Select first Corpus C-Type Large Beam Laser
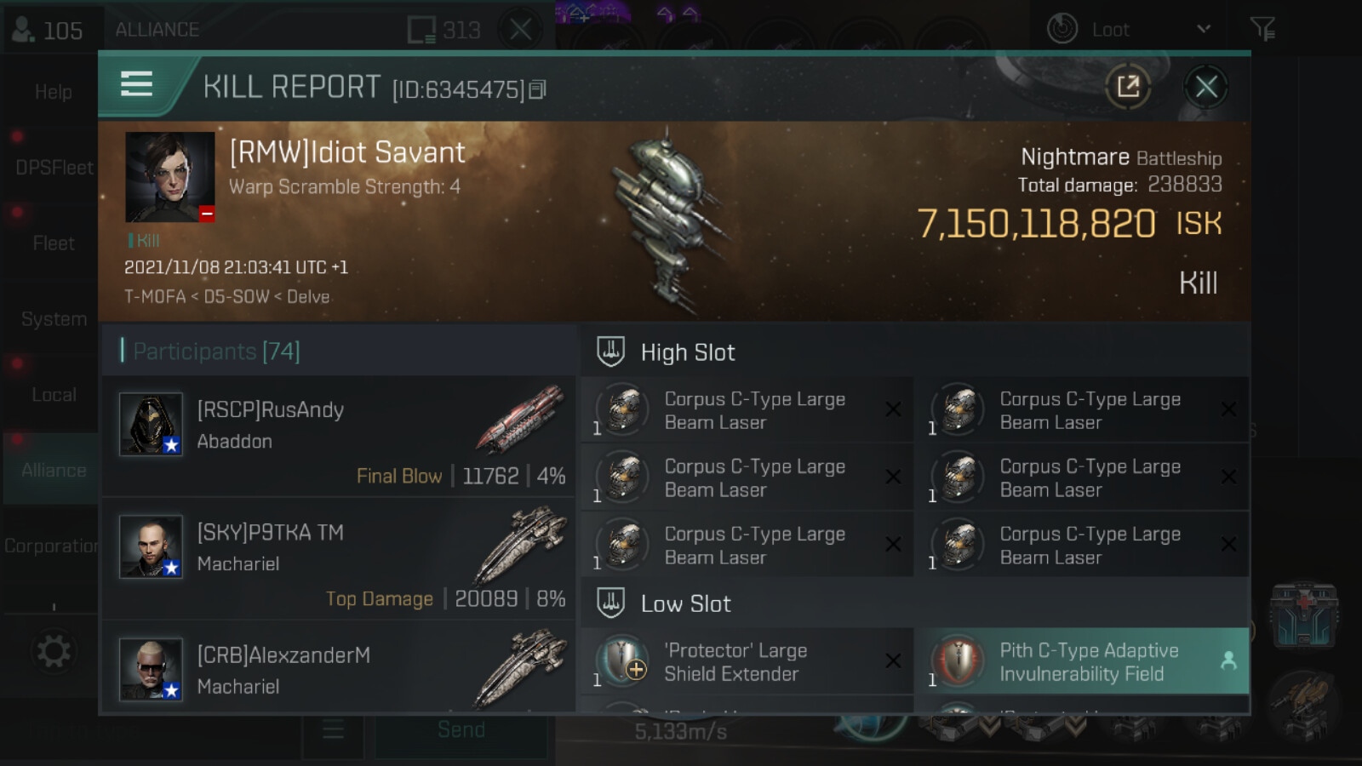This screenshot has height=766, width=1362. [x=747, y=410]
